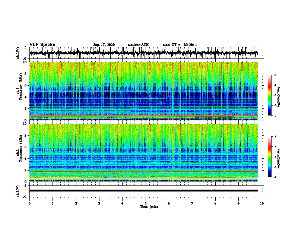Click time axis tick label "0"
Screen dimensions: 295x228
coord(29,203)
